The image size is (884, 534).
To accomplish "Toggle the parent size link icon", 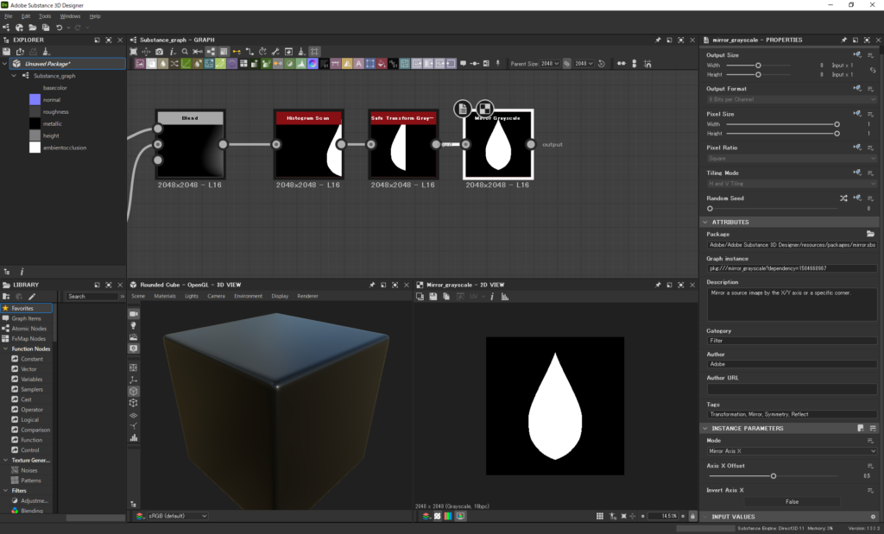I will click(566, 64).
